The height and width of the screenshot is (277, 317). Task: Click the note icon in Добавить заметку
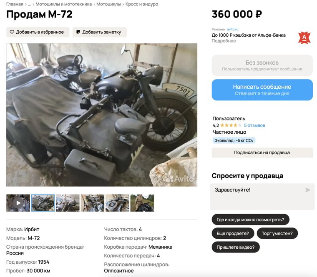click(x=78, y=32)
